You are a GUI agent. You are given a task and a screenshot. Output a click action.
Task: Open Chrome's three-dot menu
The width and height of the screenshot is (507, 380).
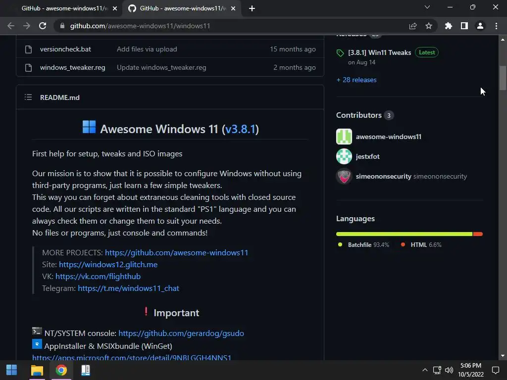pos(496,26)
